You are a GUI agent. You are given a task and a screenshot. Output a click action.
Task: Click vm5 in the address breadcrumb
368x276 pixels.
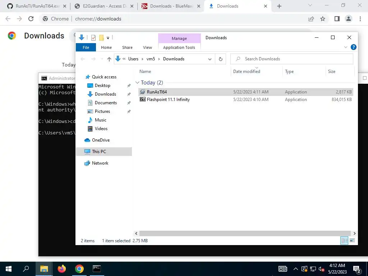[151, 59]
